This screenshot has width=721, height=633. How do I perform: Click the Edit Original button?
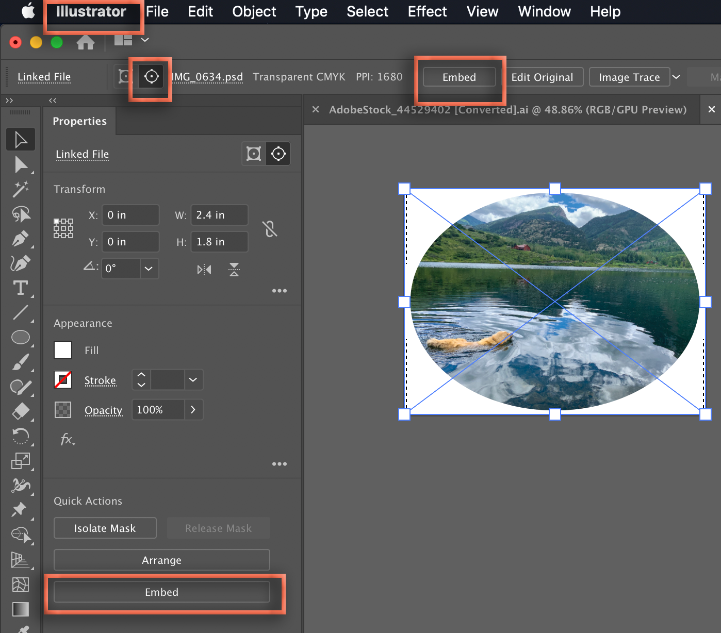click(544, 77)
